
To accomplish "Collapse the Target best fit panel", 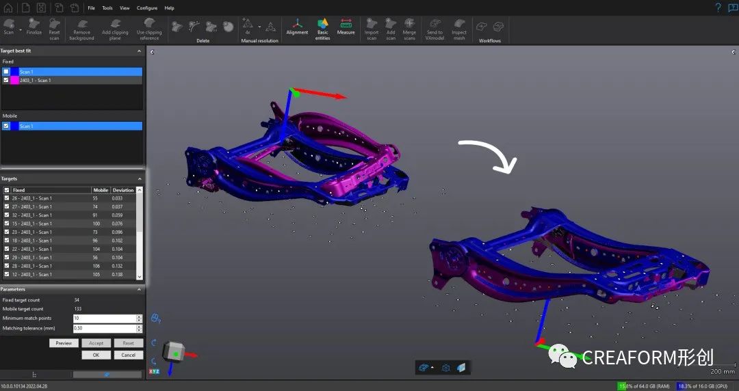I will pos(139,51).
